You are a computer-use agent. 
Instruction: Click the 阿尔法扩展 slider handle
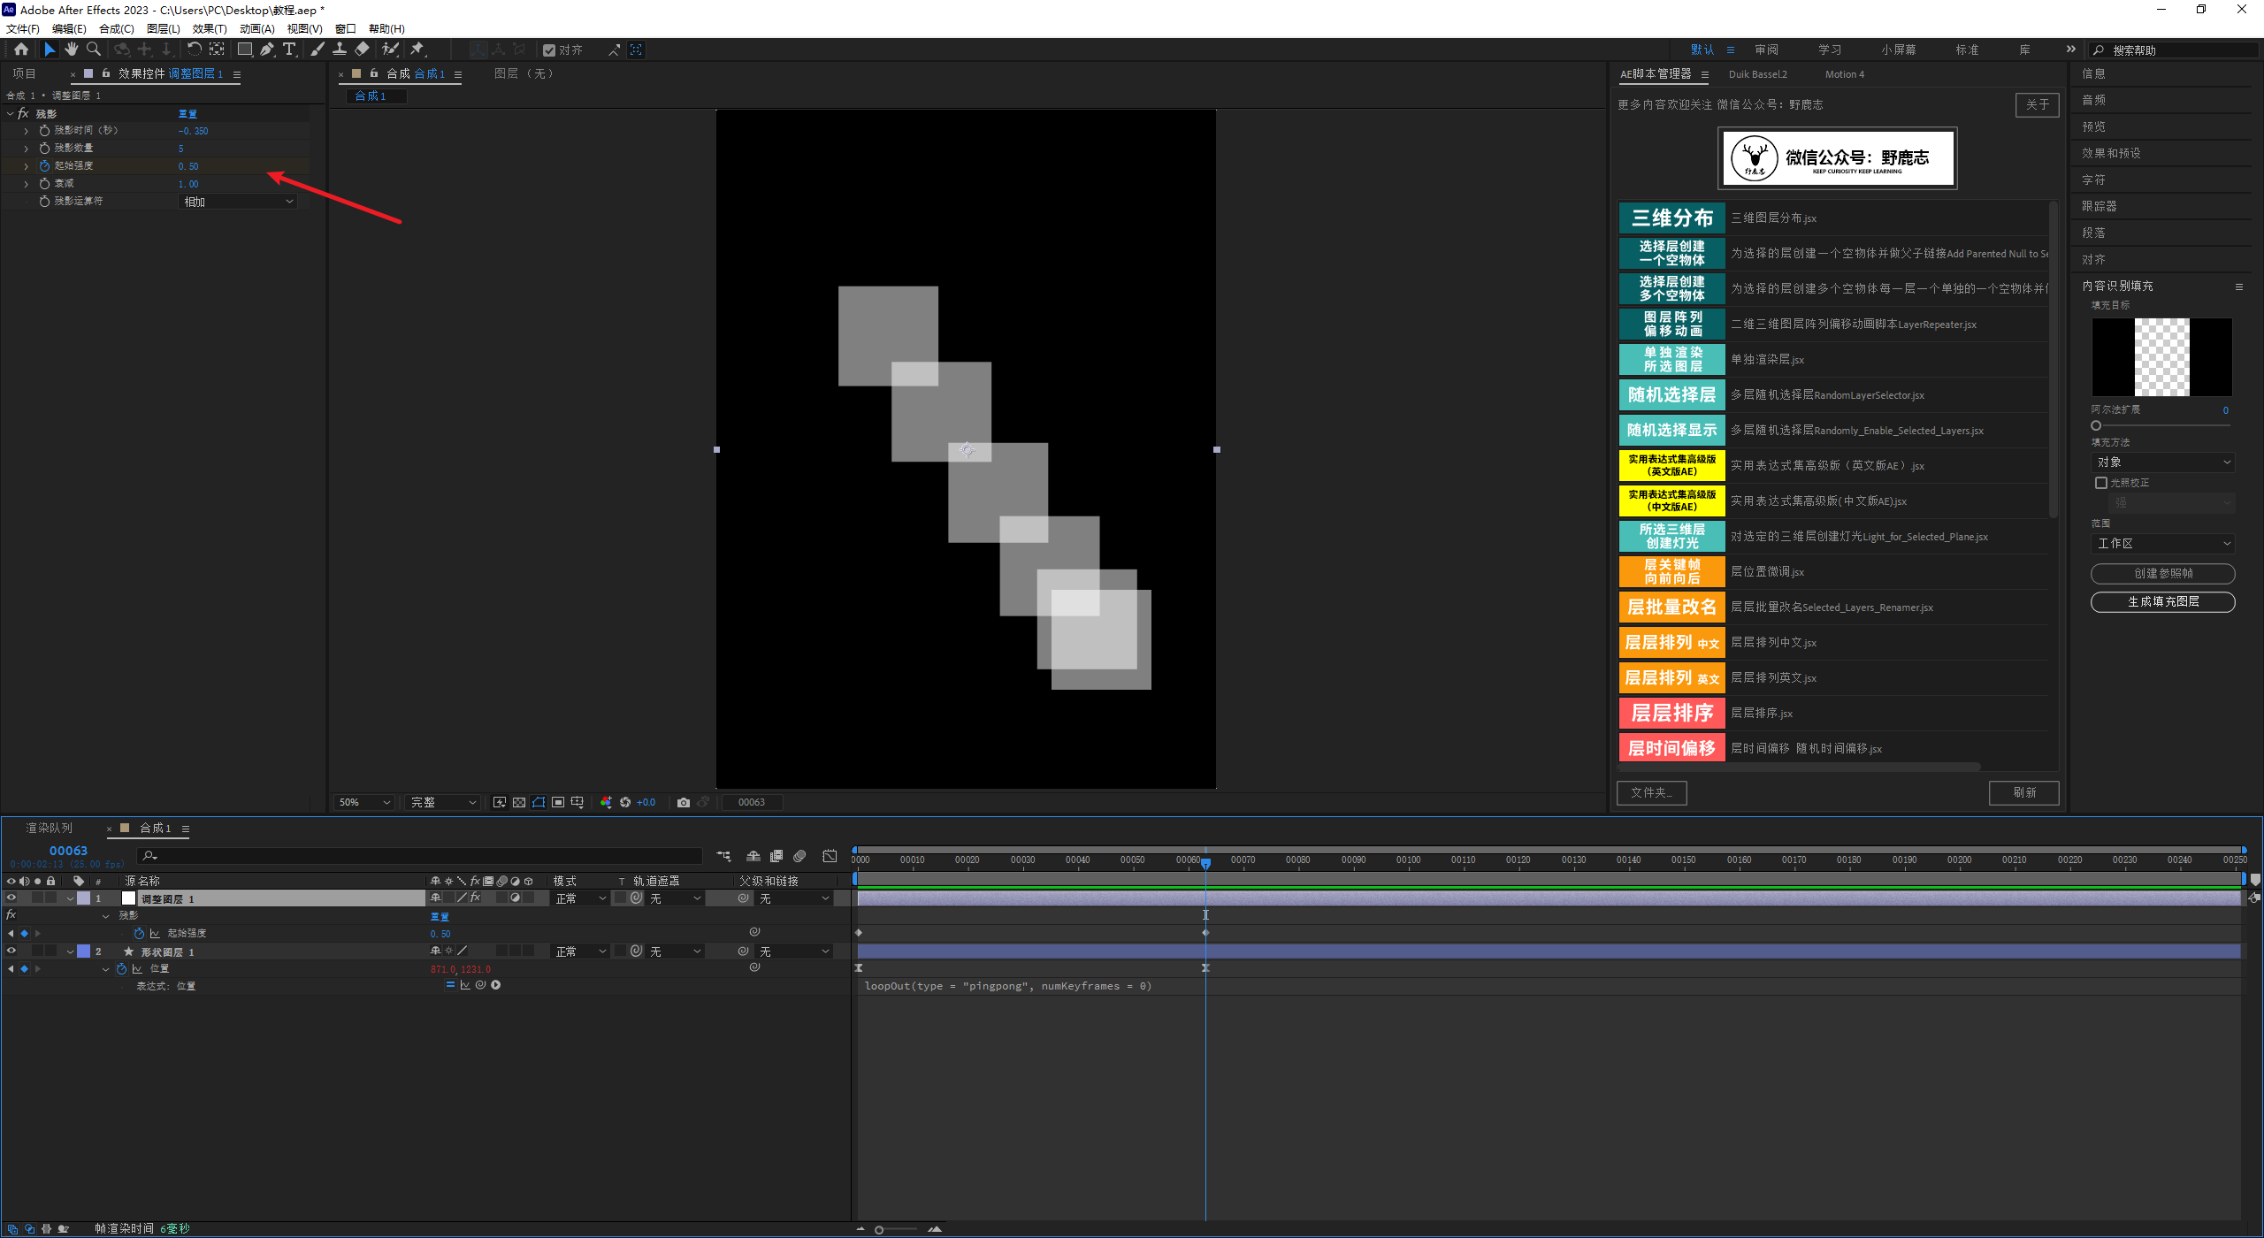pyautogui.click(x=2096, y=425)
